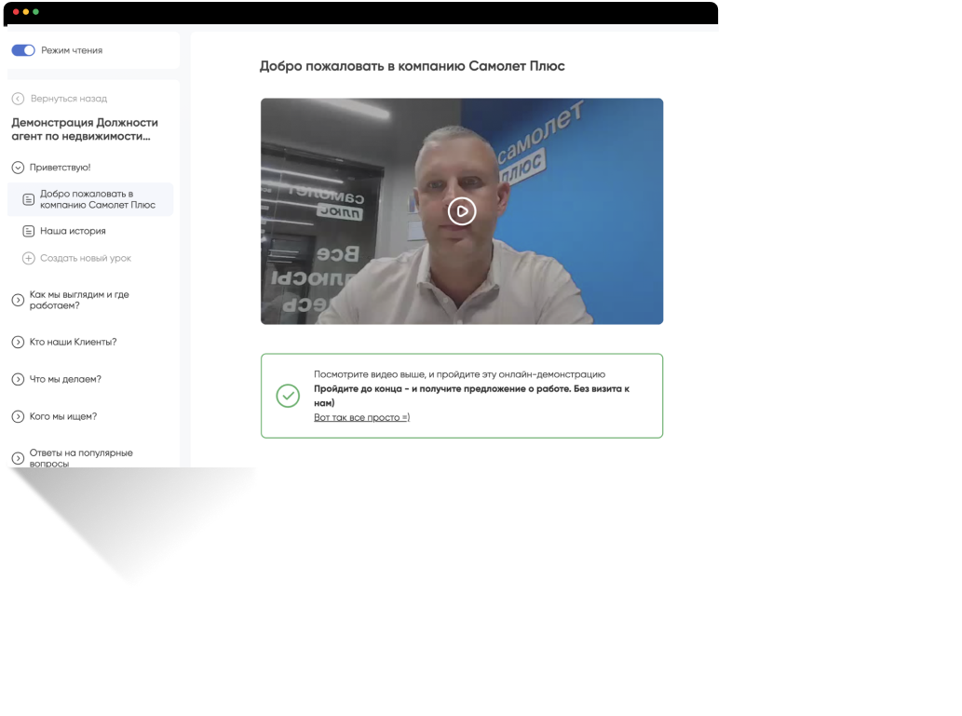Expand the Как мы выглядим и где работаем? chevron
This screenshot has width=962, height=716.
[18, 300]
